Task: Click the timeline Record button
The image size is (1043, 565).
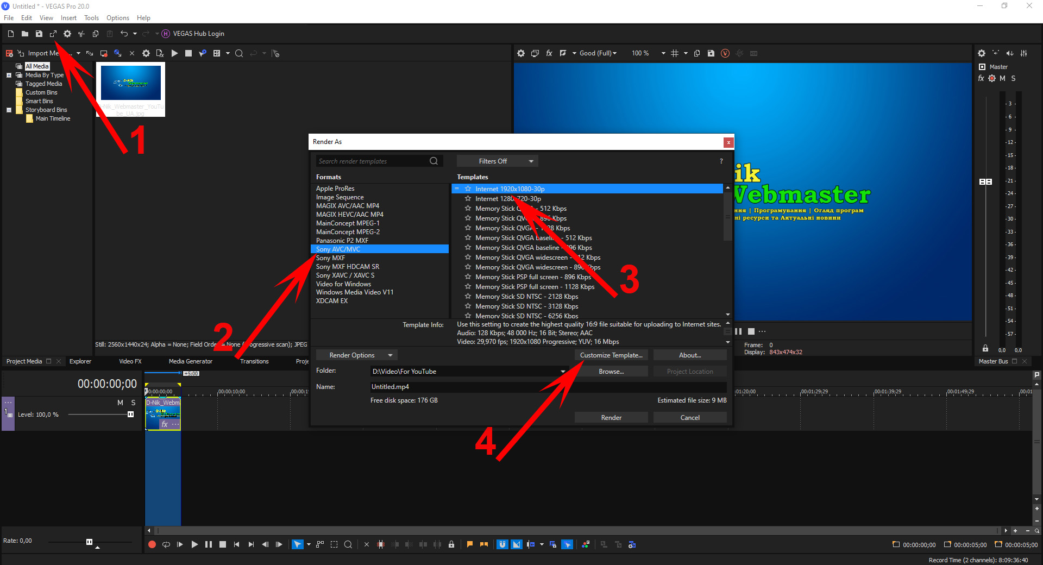Action: tap(152, 544)
